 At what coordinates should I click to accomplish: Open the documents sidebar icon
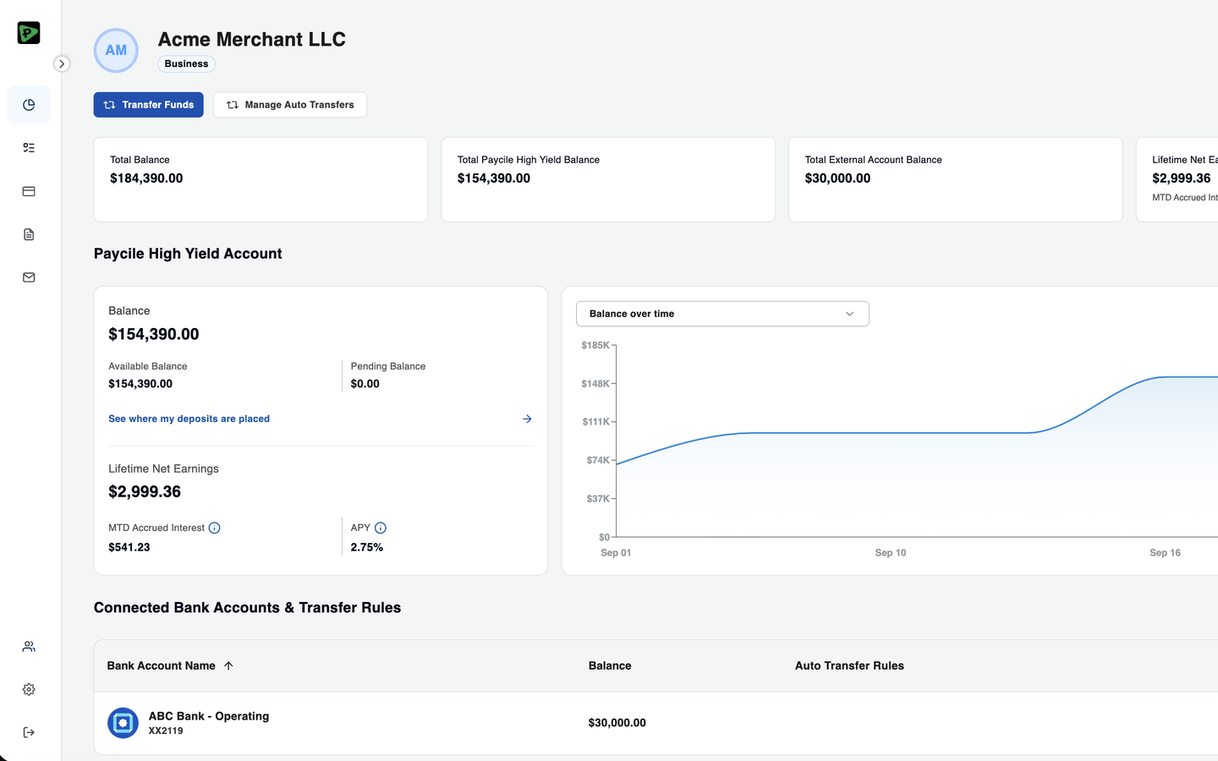[29, 234]
